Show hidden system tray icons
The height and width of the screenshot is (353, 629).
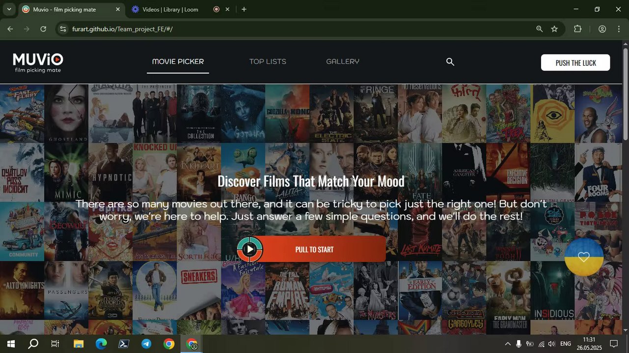point(508,344)
